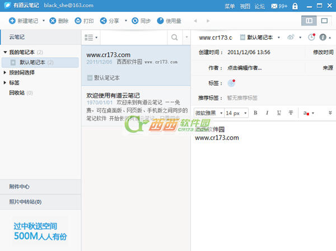Click the clock reminder icon
This screenshot has width=336, height=251.
(311, 37)
